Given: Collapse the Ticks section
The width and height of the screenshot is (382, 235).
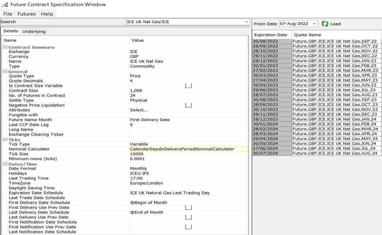Looking at the screenshot, I should tap(5, 139).
